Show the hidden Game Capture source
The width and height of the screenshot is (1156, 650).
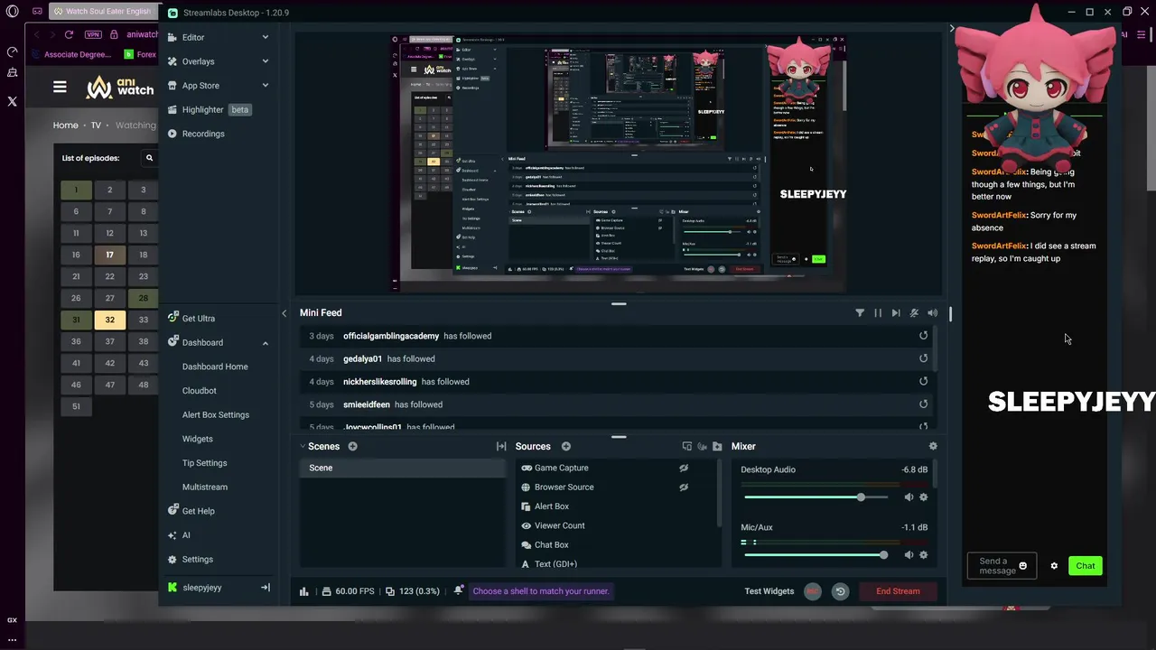tap(684, 468)
